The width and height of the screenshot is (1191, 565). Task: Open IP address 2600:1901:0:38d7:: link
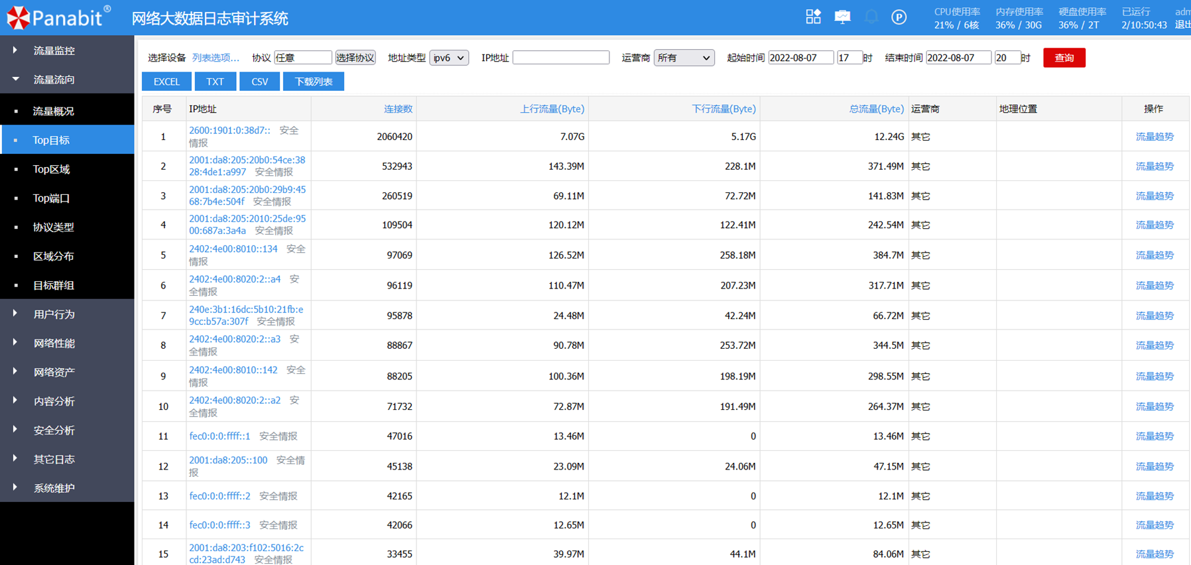(x=229, y=130)
